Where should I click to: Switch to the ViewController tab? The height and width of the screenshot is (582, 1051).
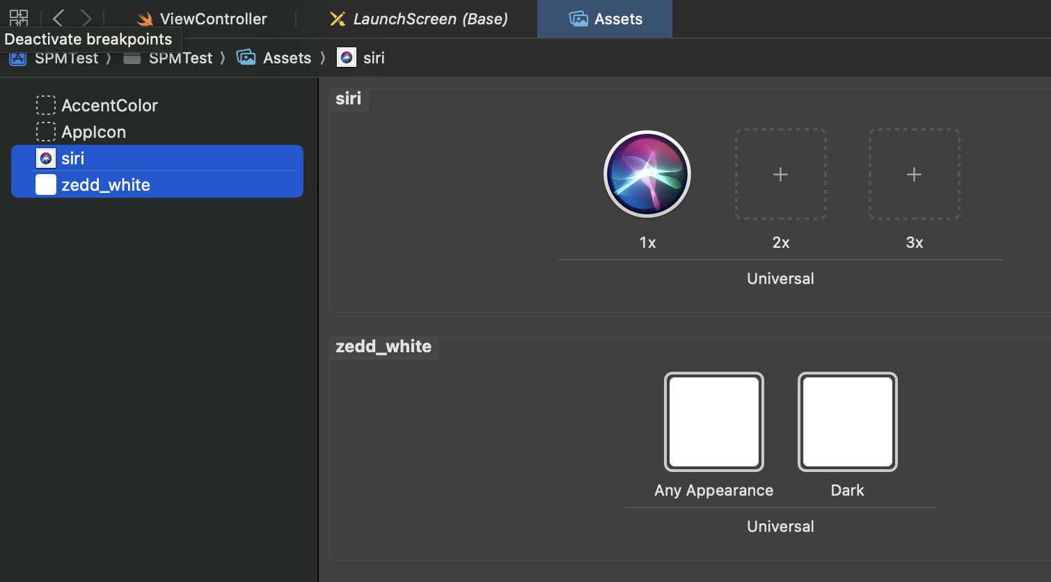pyautogui.click(x=202, y=19)
